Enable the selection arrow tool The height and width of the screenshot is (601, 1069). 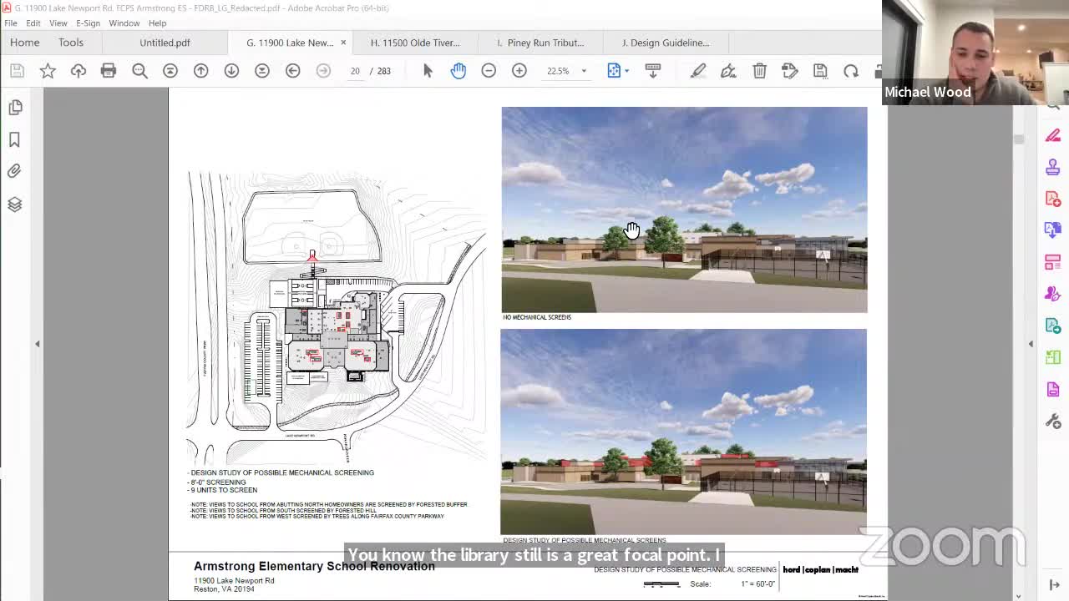tap(428, 70)
